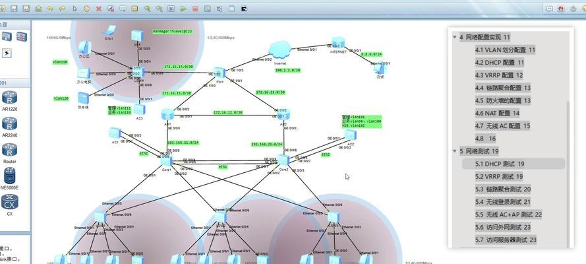Toggle the grid display icon

232,9
